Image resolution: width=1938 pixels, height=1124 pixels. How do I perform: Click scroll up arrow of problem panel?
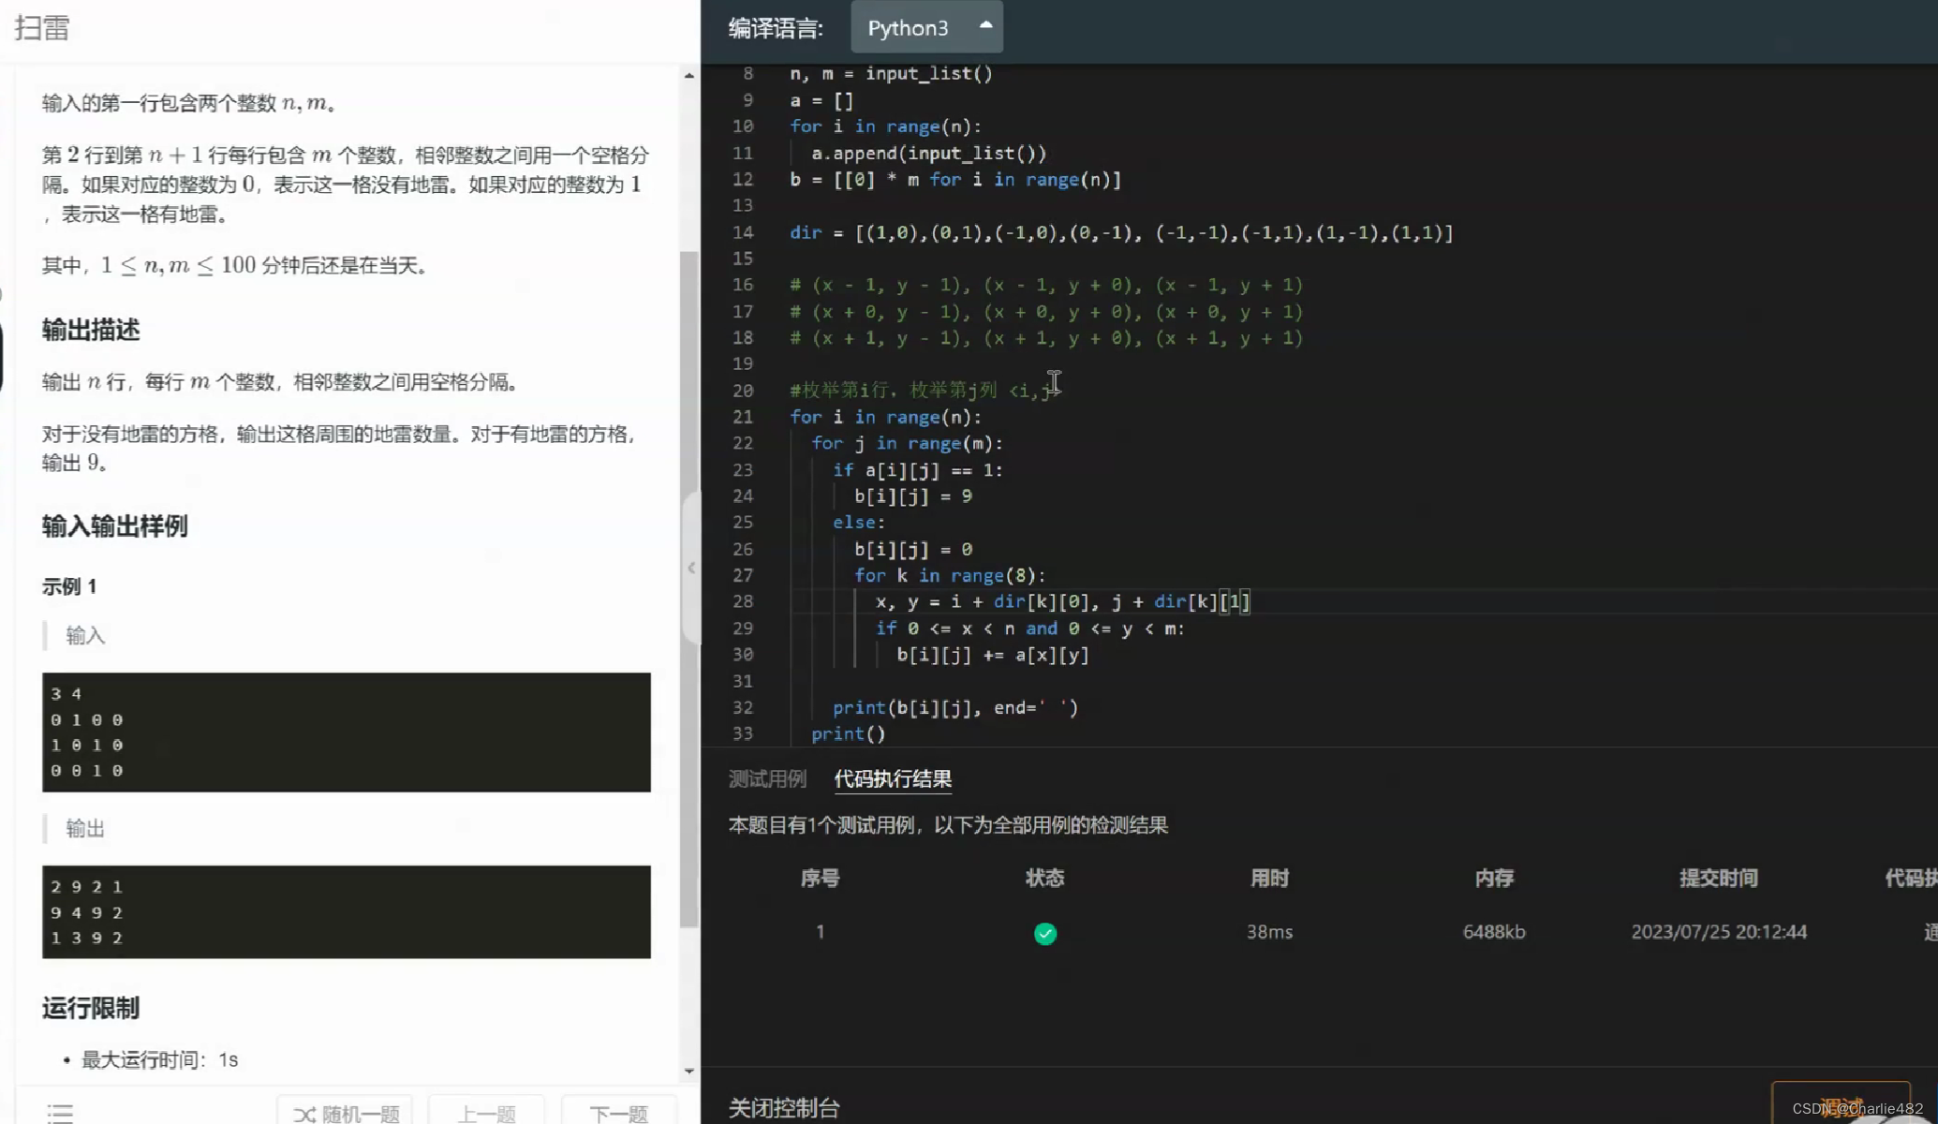click(689, 76)
